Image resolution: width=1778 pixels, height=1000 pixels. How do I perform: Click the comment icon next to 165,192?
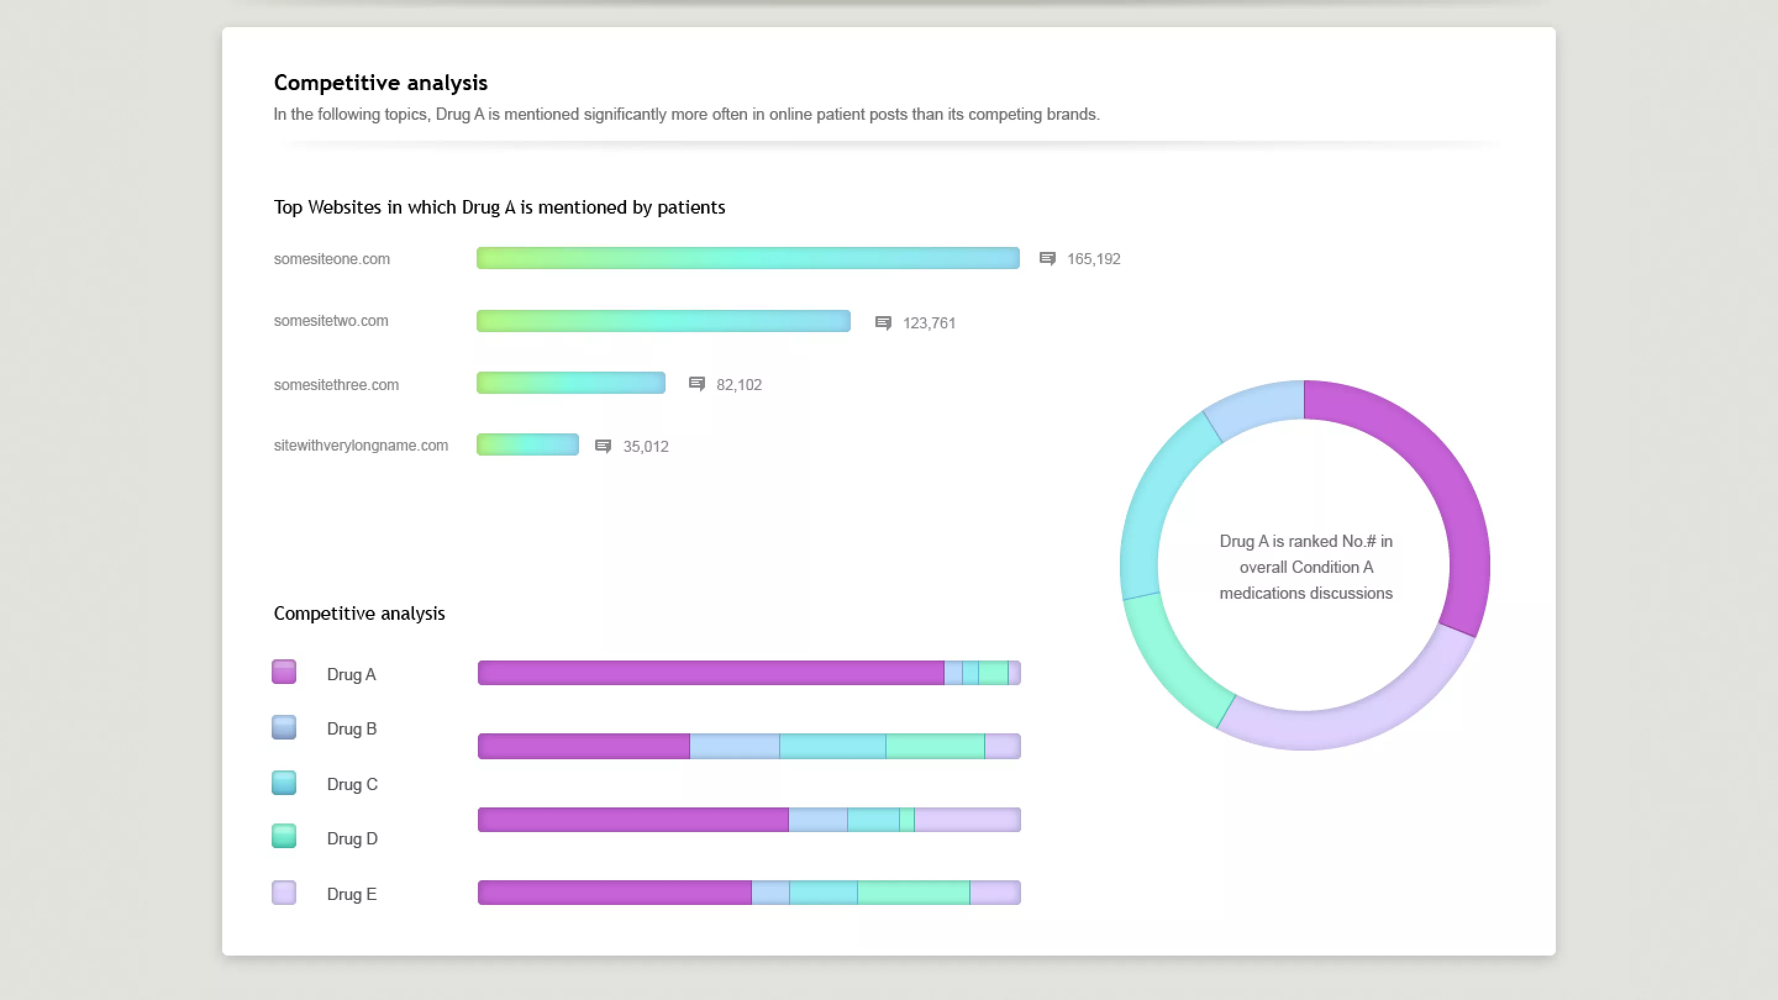pos(1046,259)
